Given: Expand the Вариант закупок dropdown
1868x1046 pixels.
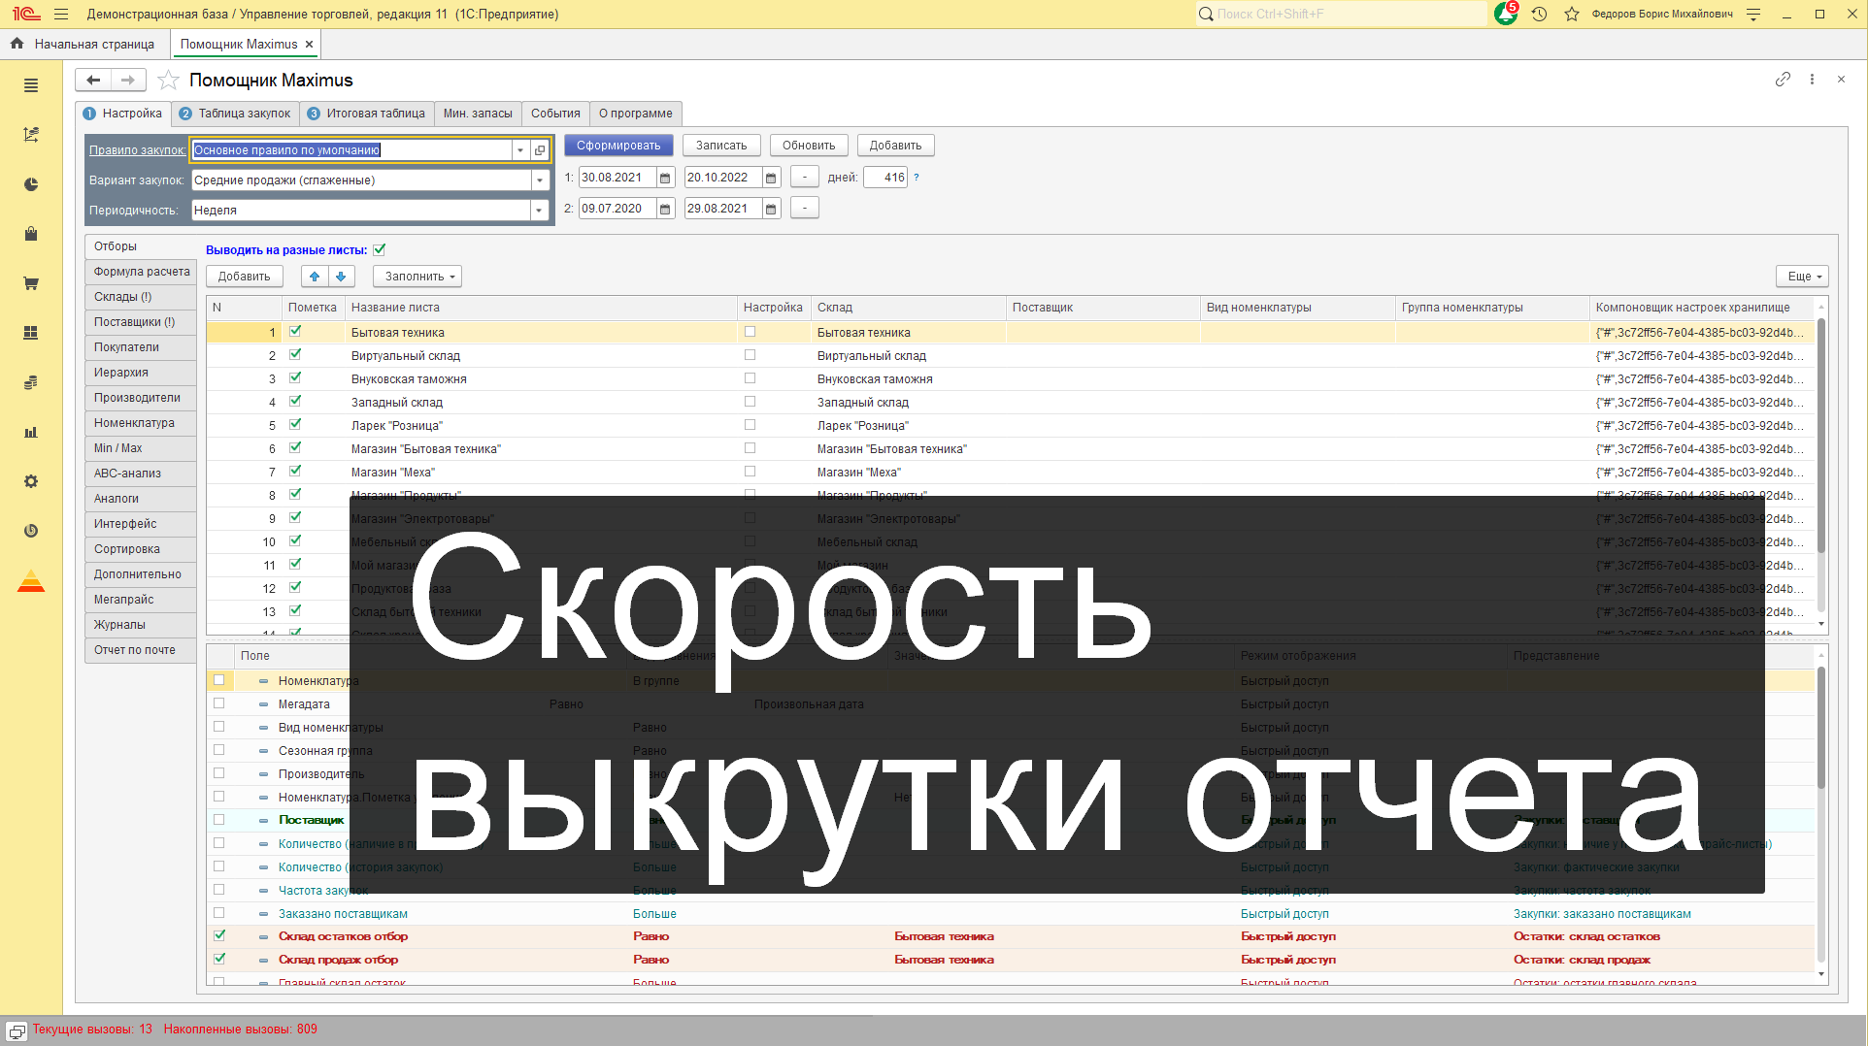Looking at the screenshot, I should click(x=539, y=180).
